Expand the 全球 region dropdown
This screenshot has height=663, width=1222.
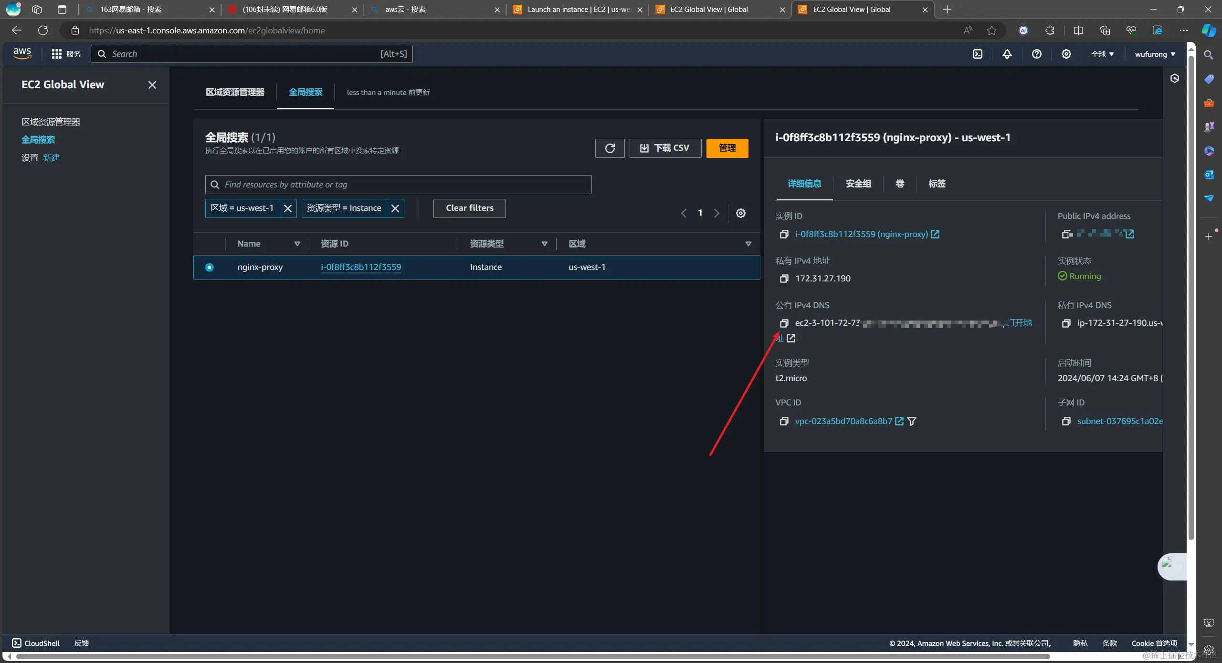coord(1102,54)
